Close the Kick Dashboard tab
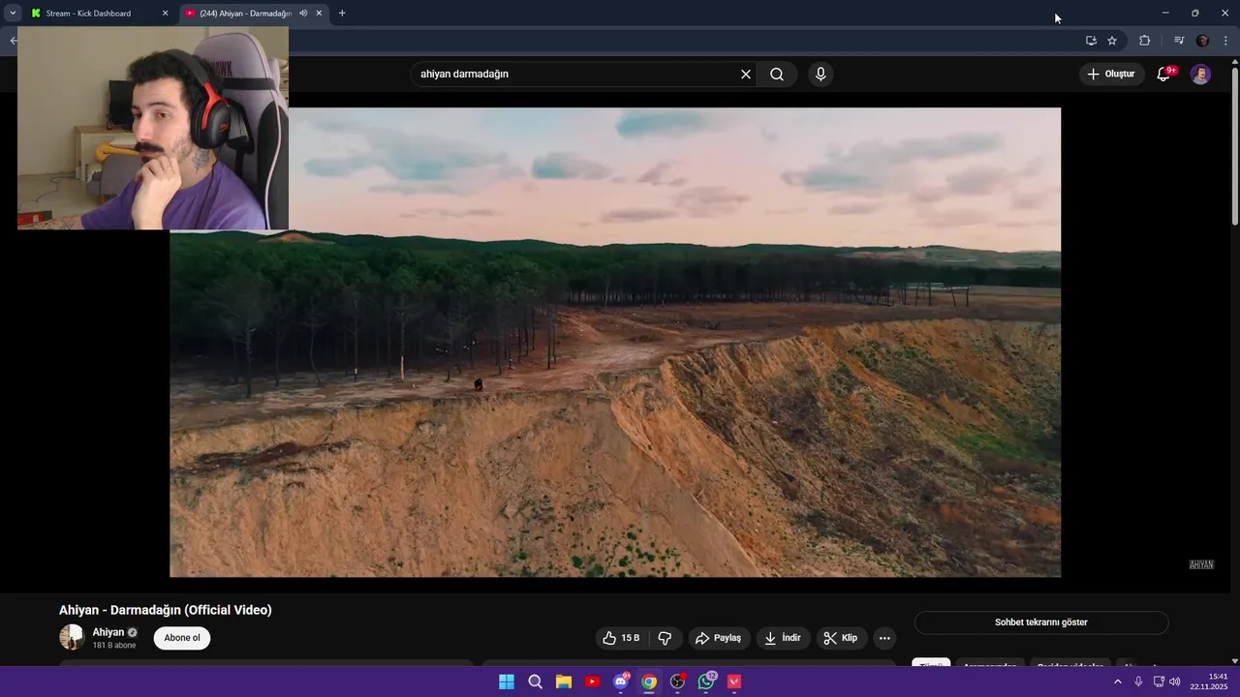 (x=165, y=14)
